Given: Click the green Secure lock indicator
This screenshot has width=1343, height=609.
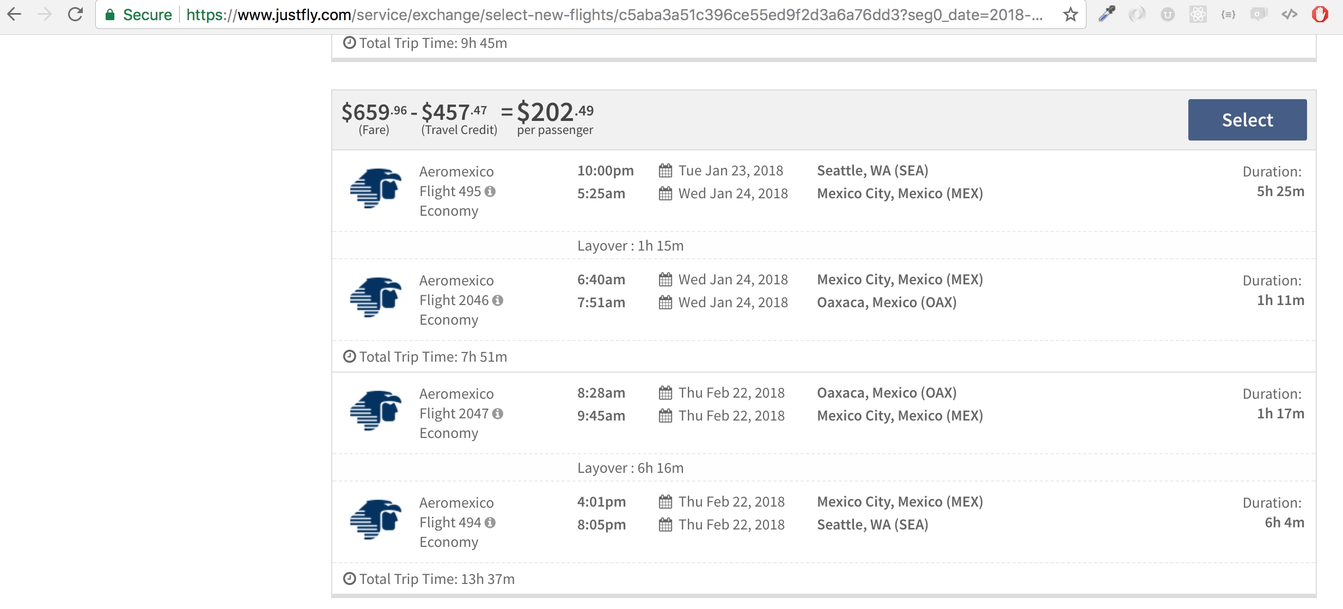Looking at the screenshot, I should pyautogui.click(x=138, y=15).
